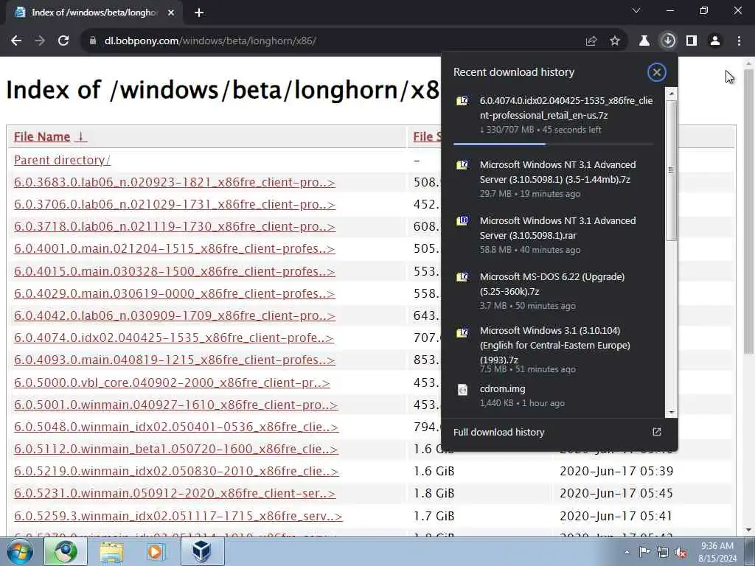
Task: Open 6.0.3718.0.lab06_n.021119-1730 file link
Action: pyautogui.click(x=174, y=227)
